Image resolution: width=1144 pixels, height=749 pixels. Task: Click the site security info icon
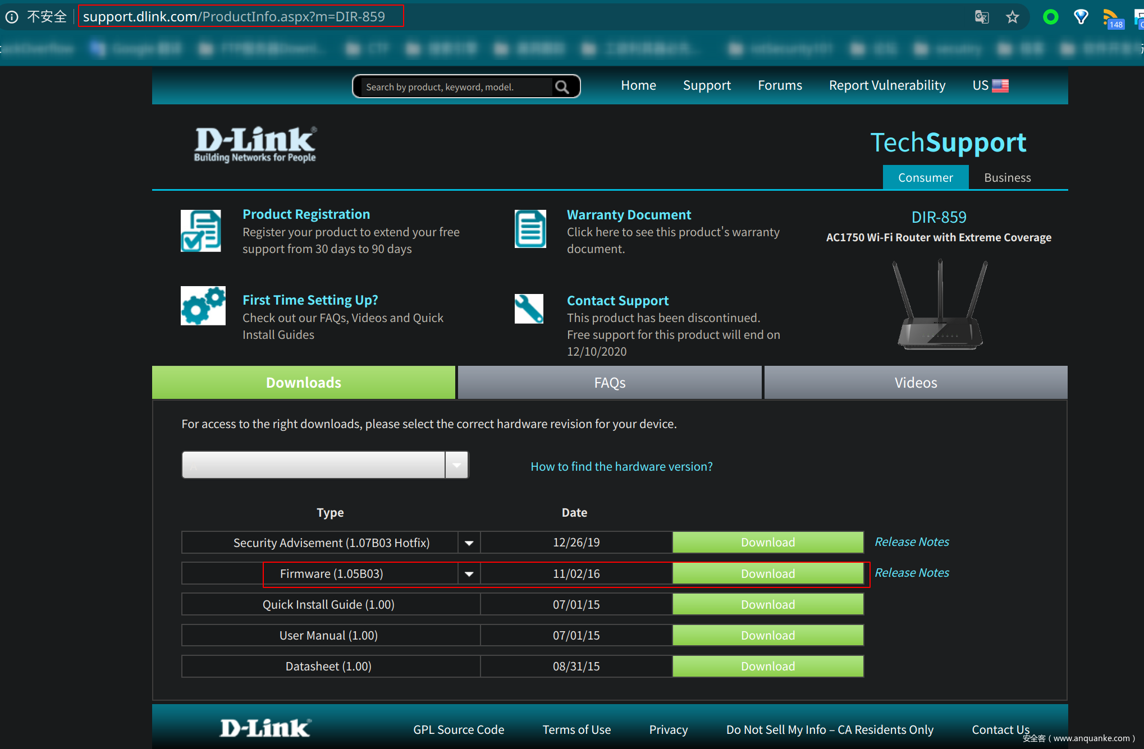(x=12, y=17)
